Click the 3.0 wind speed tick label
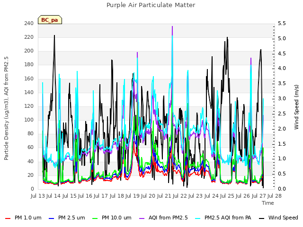 click(282, 99)
